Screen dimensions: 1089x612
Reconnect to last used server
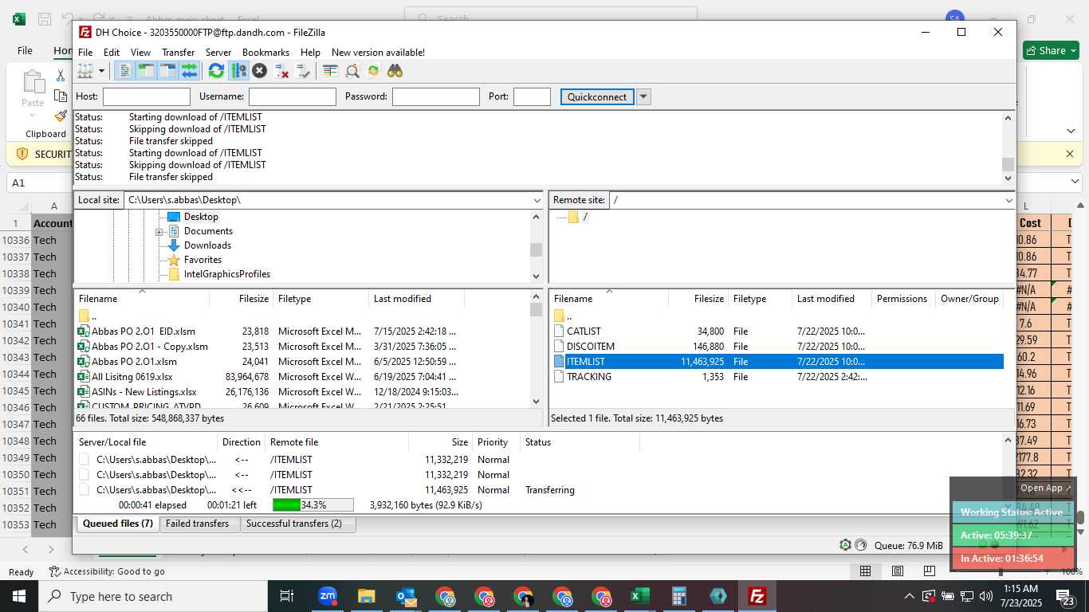(303, 71)
